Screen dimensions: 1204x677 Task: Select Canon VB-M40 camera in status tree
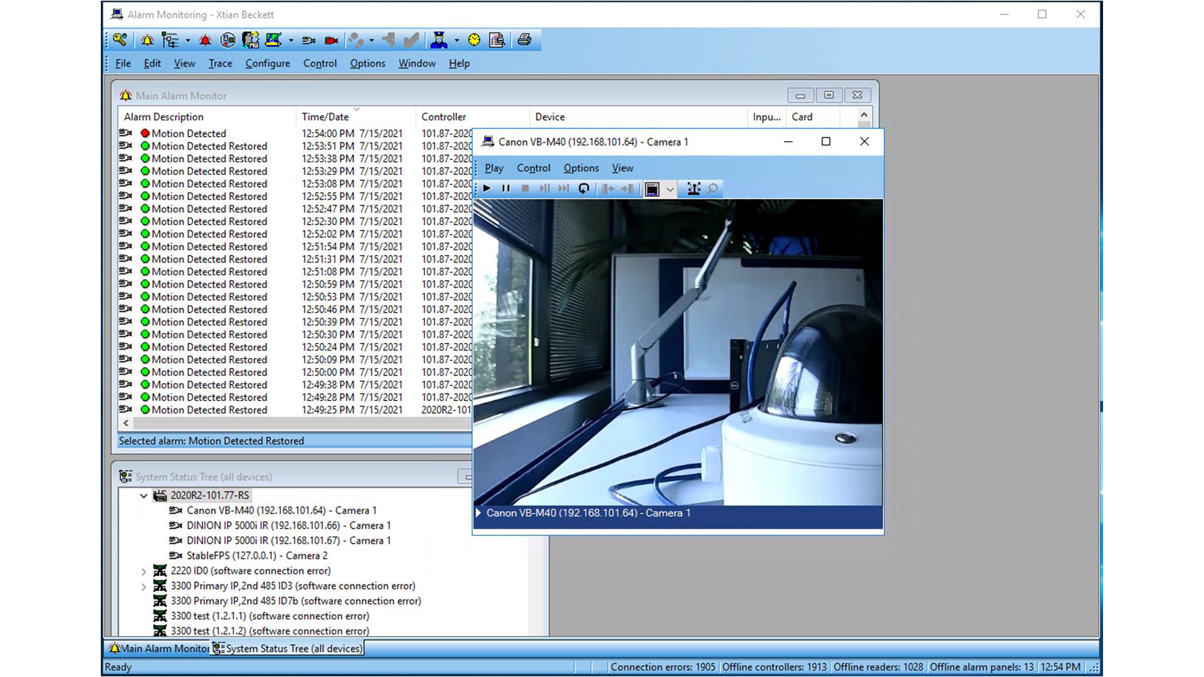point(282,510)
